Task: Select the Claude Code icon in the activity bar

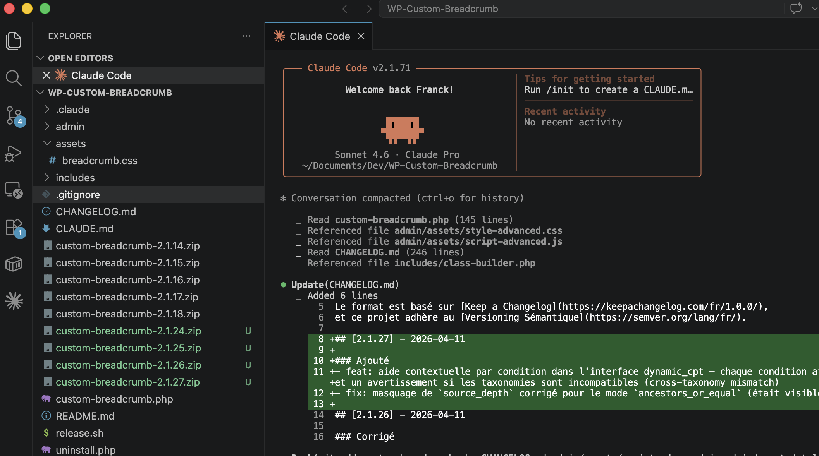Action: click(x=14, y=302)
